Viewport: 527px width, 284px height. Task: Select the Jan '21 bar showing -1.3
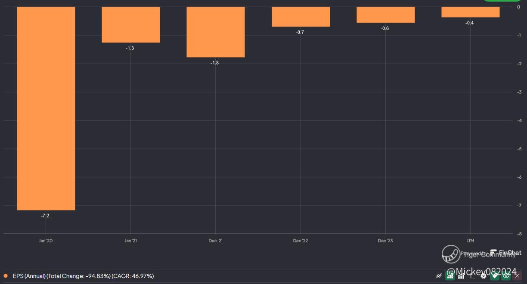(x=131, y=24)
